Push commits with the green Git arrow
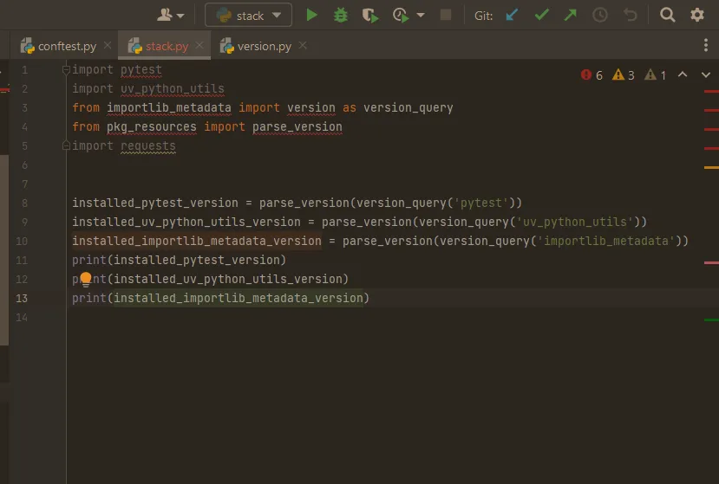Screen dimensions: 719x484 pyautogui.click(x=571, y=15)
